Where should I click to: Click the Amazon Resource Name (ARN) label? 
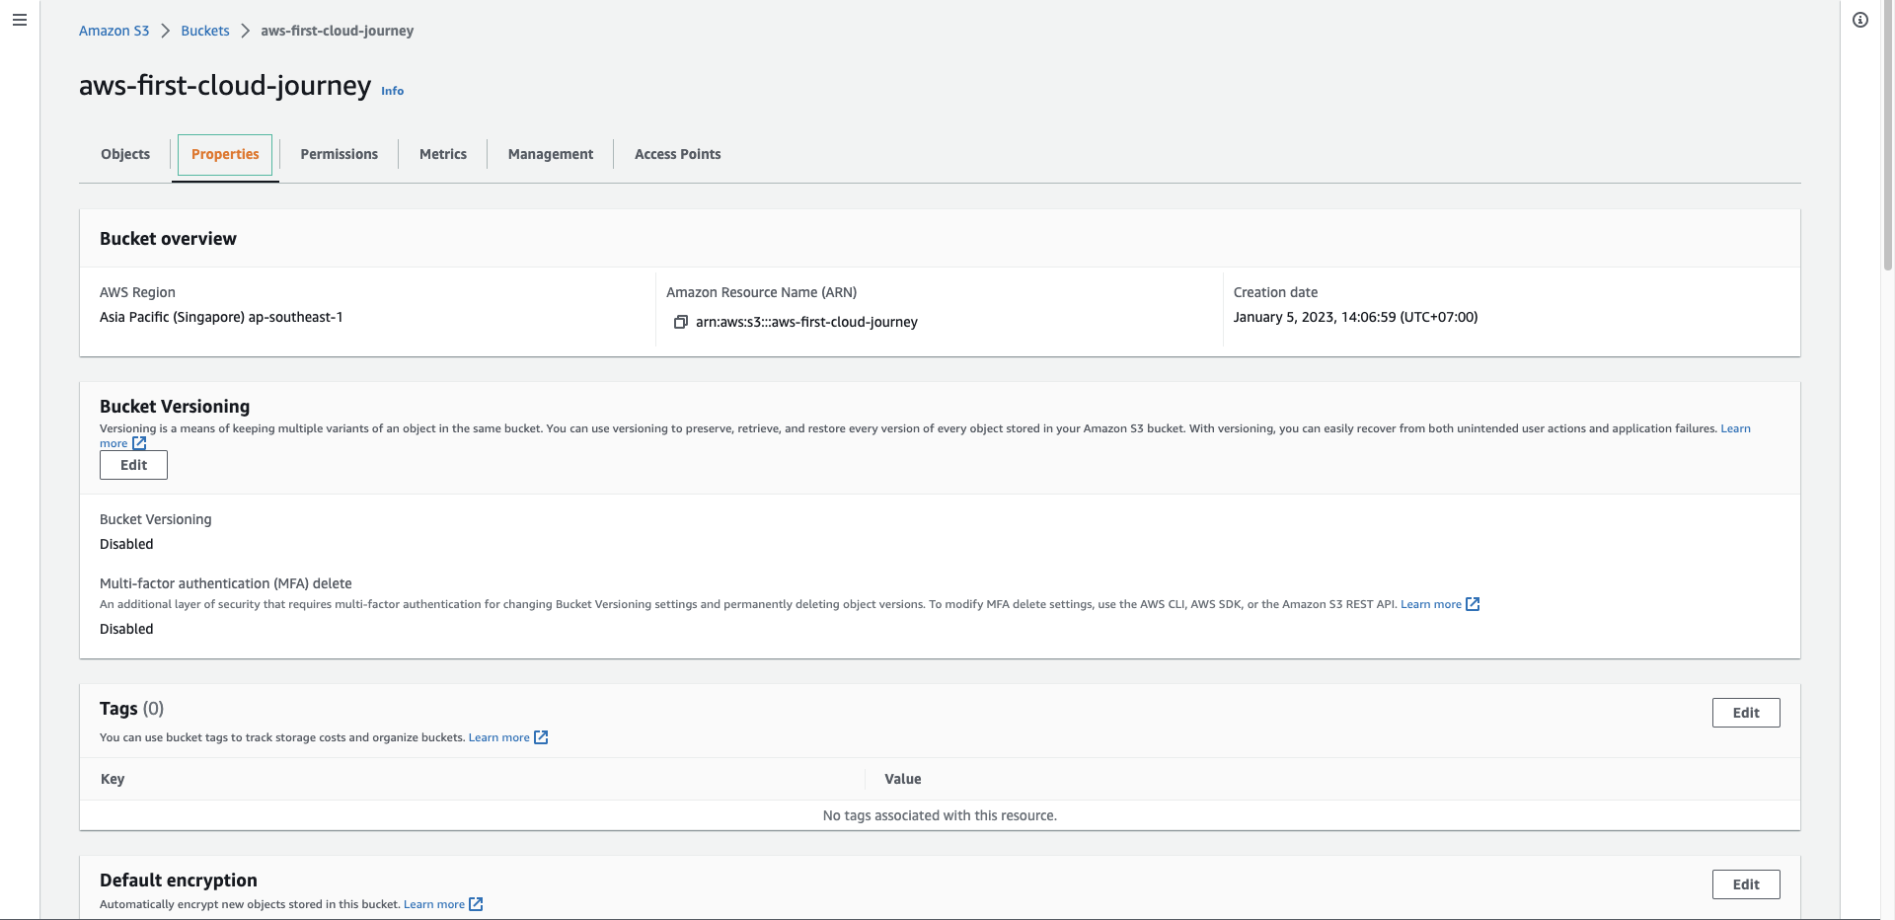click(x=761, y=292)
